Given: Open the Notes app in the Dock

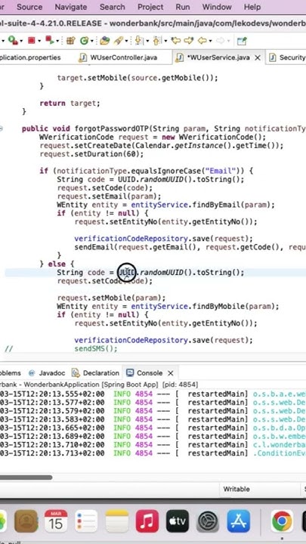Looking at the screenshot, I should 116,521.
